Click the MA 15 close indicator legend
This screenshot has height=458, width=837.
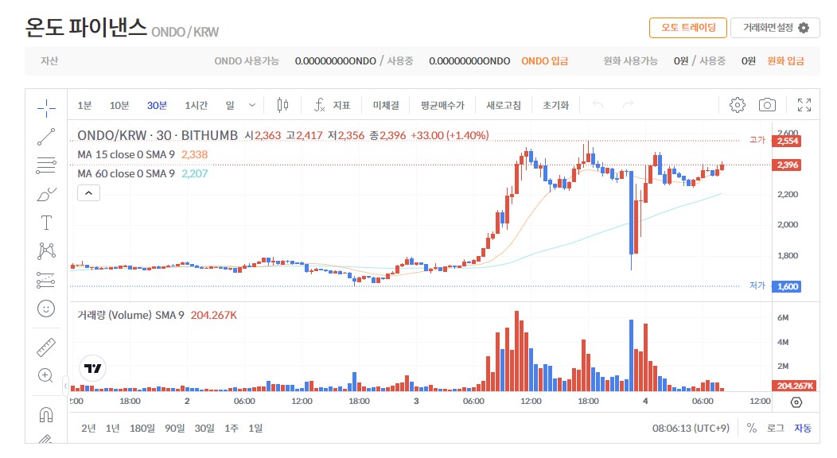point(126,154)
